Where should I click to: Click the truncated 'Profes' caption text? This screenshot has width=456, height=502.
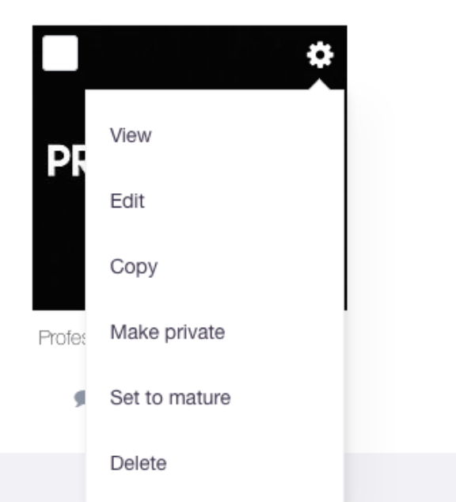coord(62,338)
